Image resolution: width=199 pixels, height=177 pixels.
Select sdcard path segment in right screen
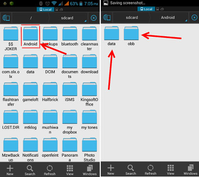pos(132,17)
